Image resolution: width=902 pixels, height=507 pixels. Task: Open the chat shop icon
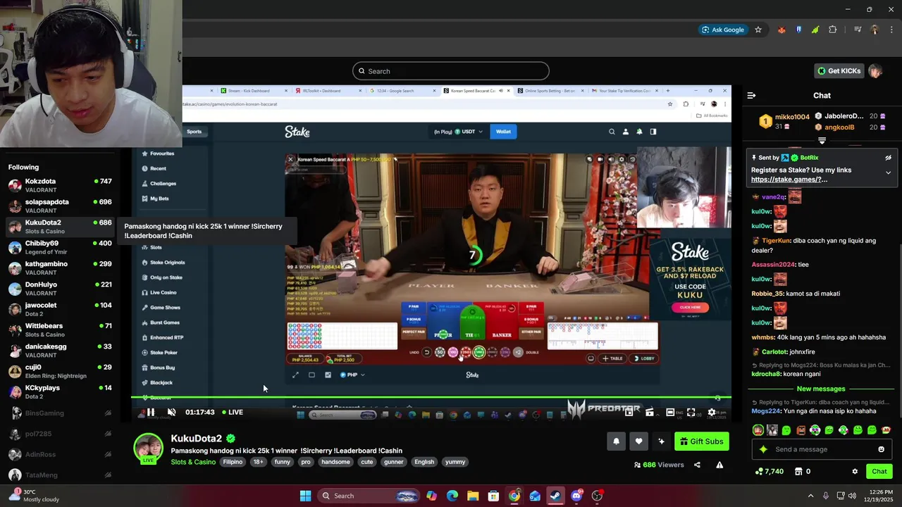coord(798,472)
